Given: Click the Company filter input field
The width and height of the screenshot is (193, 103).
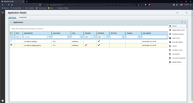Looking at the screenshot, I should (132, 37).
